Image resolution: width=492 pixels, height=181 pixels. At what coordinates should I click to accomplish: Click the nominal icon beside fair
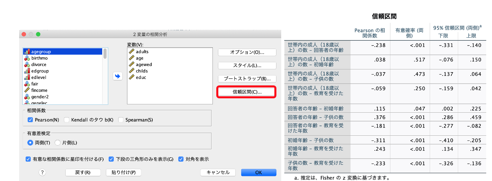pyautogui.click(x=27, y=84)
